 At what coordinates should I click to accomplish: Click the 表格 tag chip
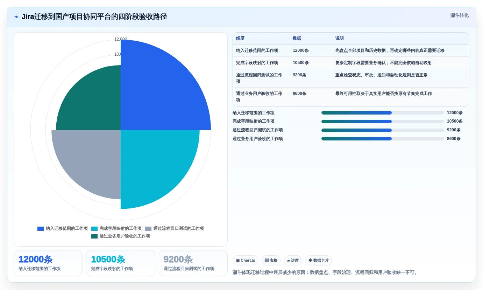tap(271, 260)
